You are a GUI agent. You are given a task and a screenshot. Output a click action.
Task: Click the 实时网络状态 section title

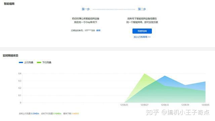coord(10,55)
